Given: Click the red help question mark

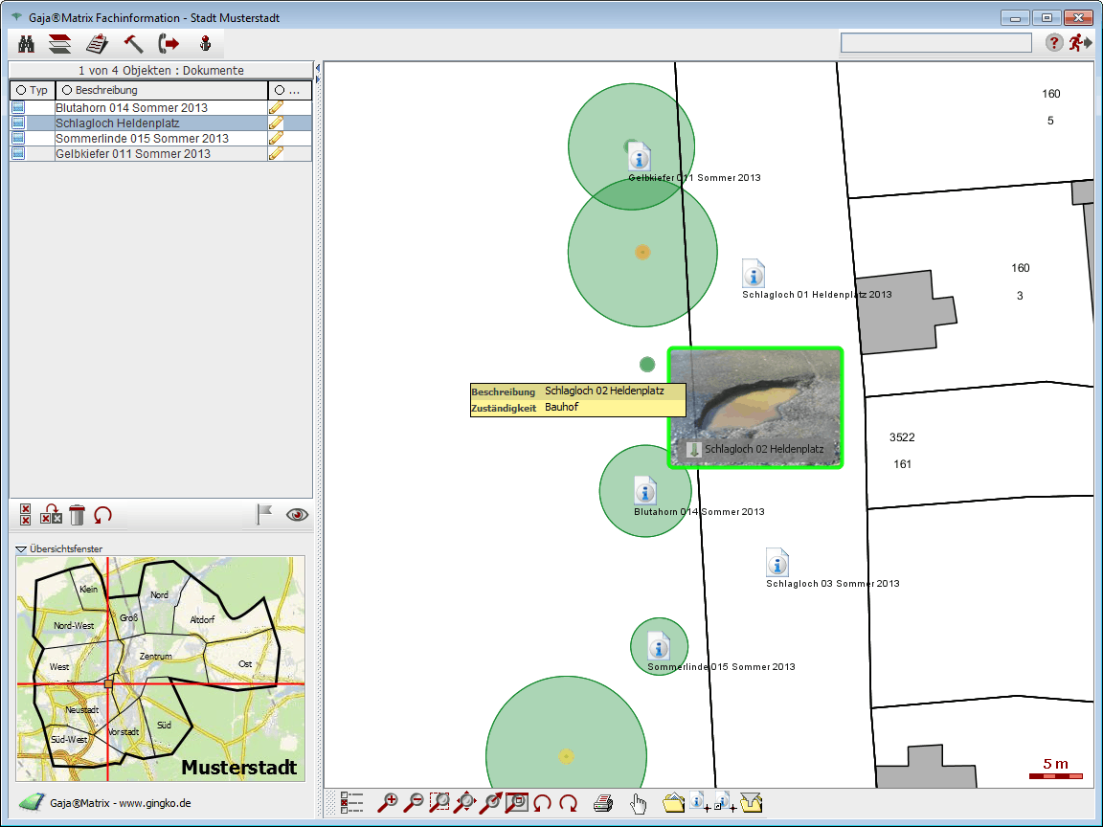Looking at the screenshot, I should click(1054, 42).
